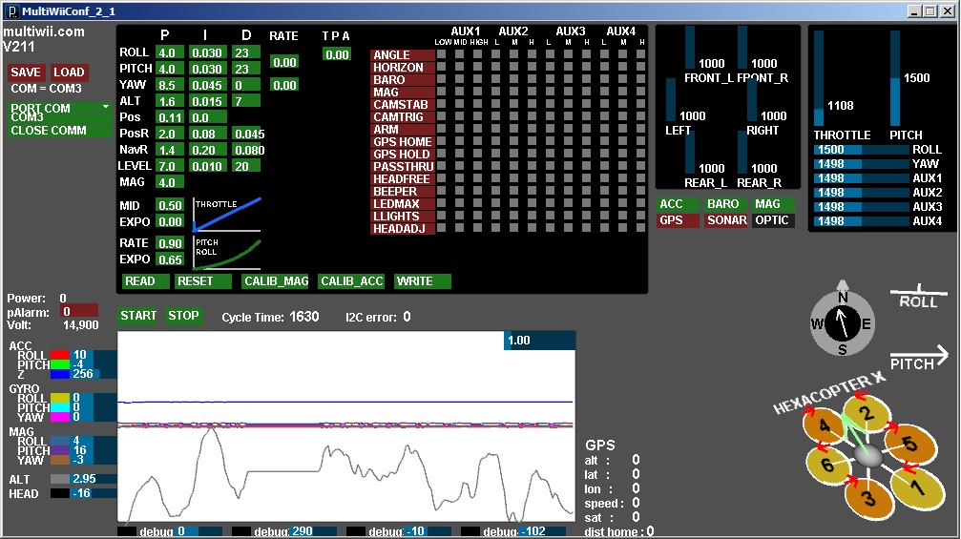This screenshot has height=539, width=961.
Task: Select COM3 in the port list
Action: coord(29,117)
